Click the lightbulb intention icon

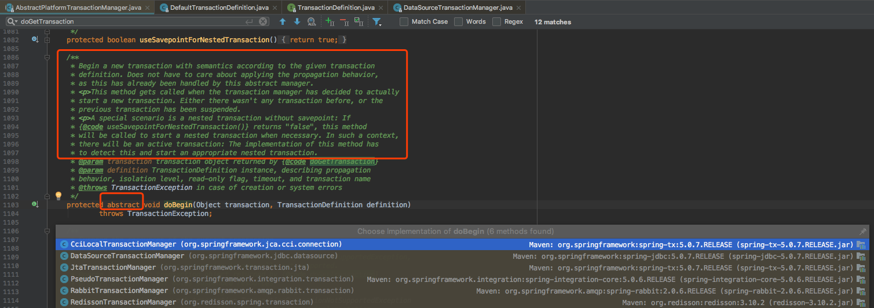coord(58,196)
